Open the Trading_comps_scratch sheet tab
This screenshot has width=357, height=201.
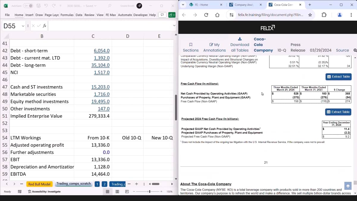pos(73,184)
